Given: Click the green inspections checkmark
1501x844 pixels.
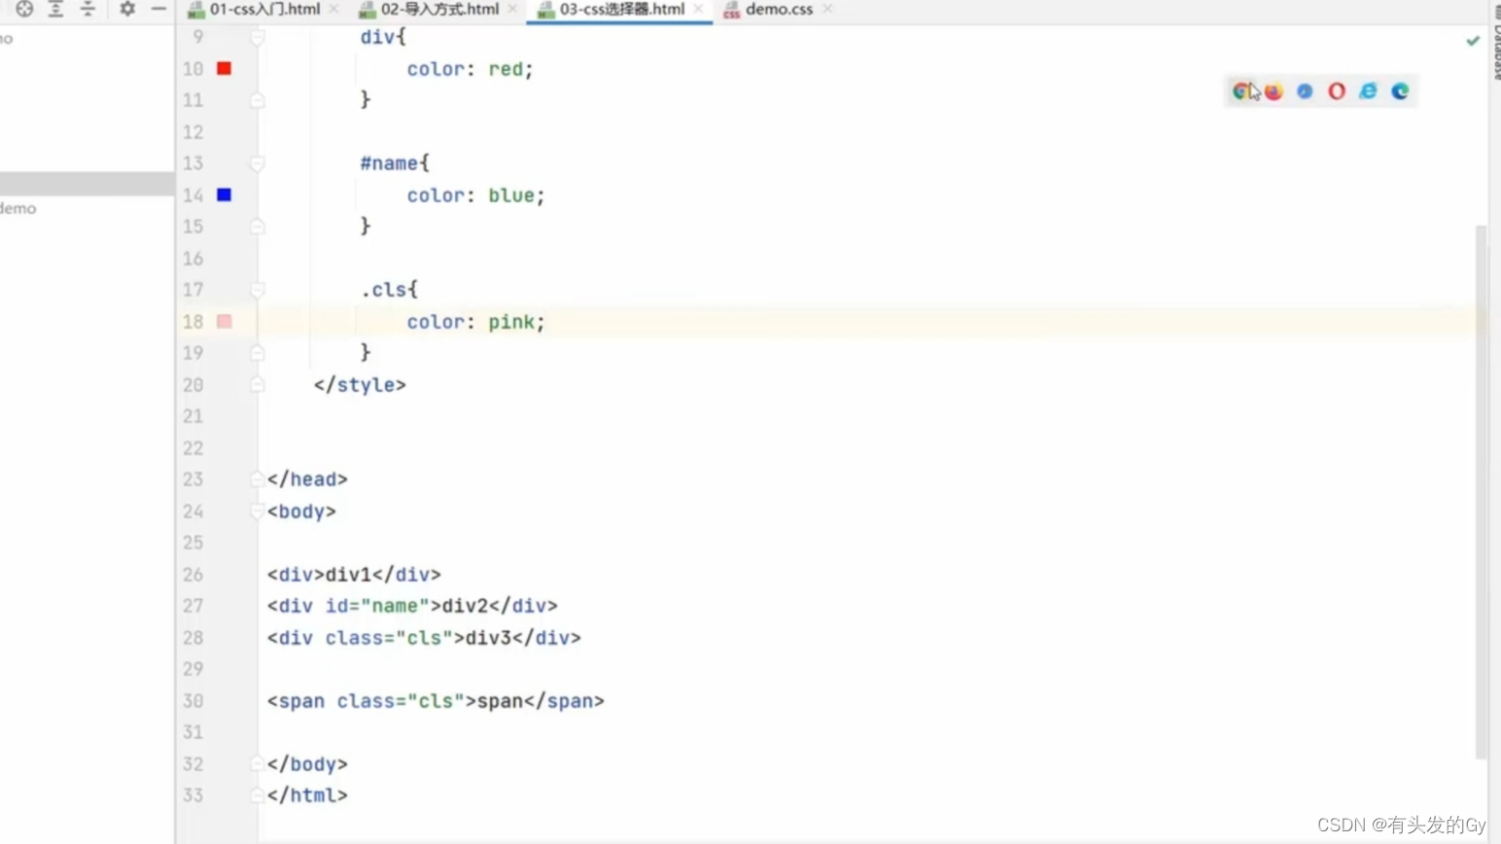Looking at the screenshot, I should coord(1472,41).
